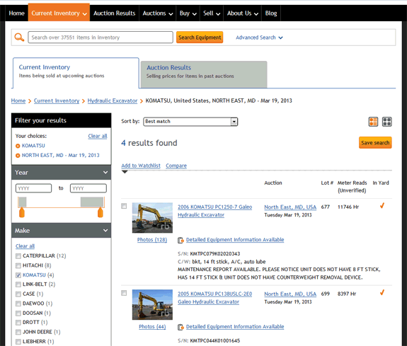Image resolution: width=407 pixels, height=346 pixels.
Task: Open Auction Results in the top nav
Action: click(x=115, y=13)
